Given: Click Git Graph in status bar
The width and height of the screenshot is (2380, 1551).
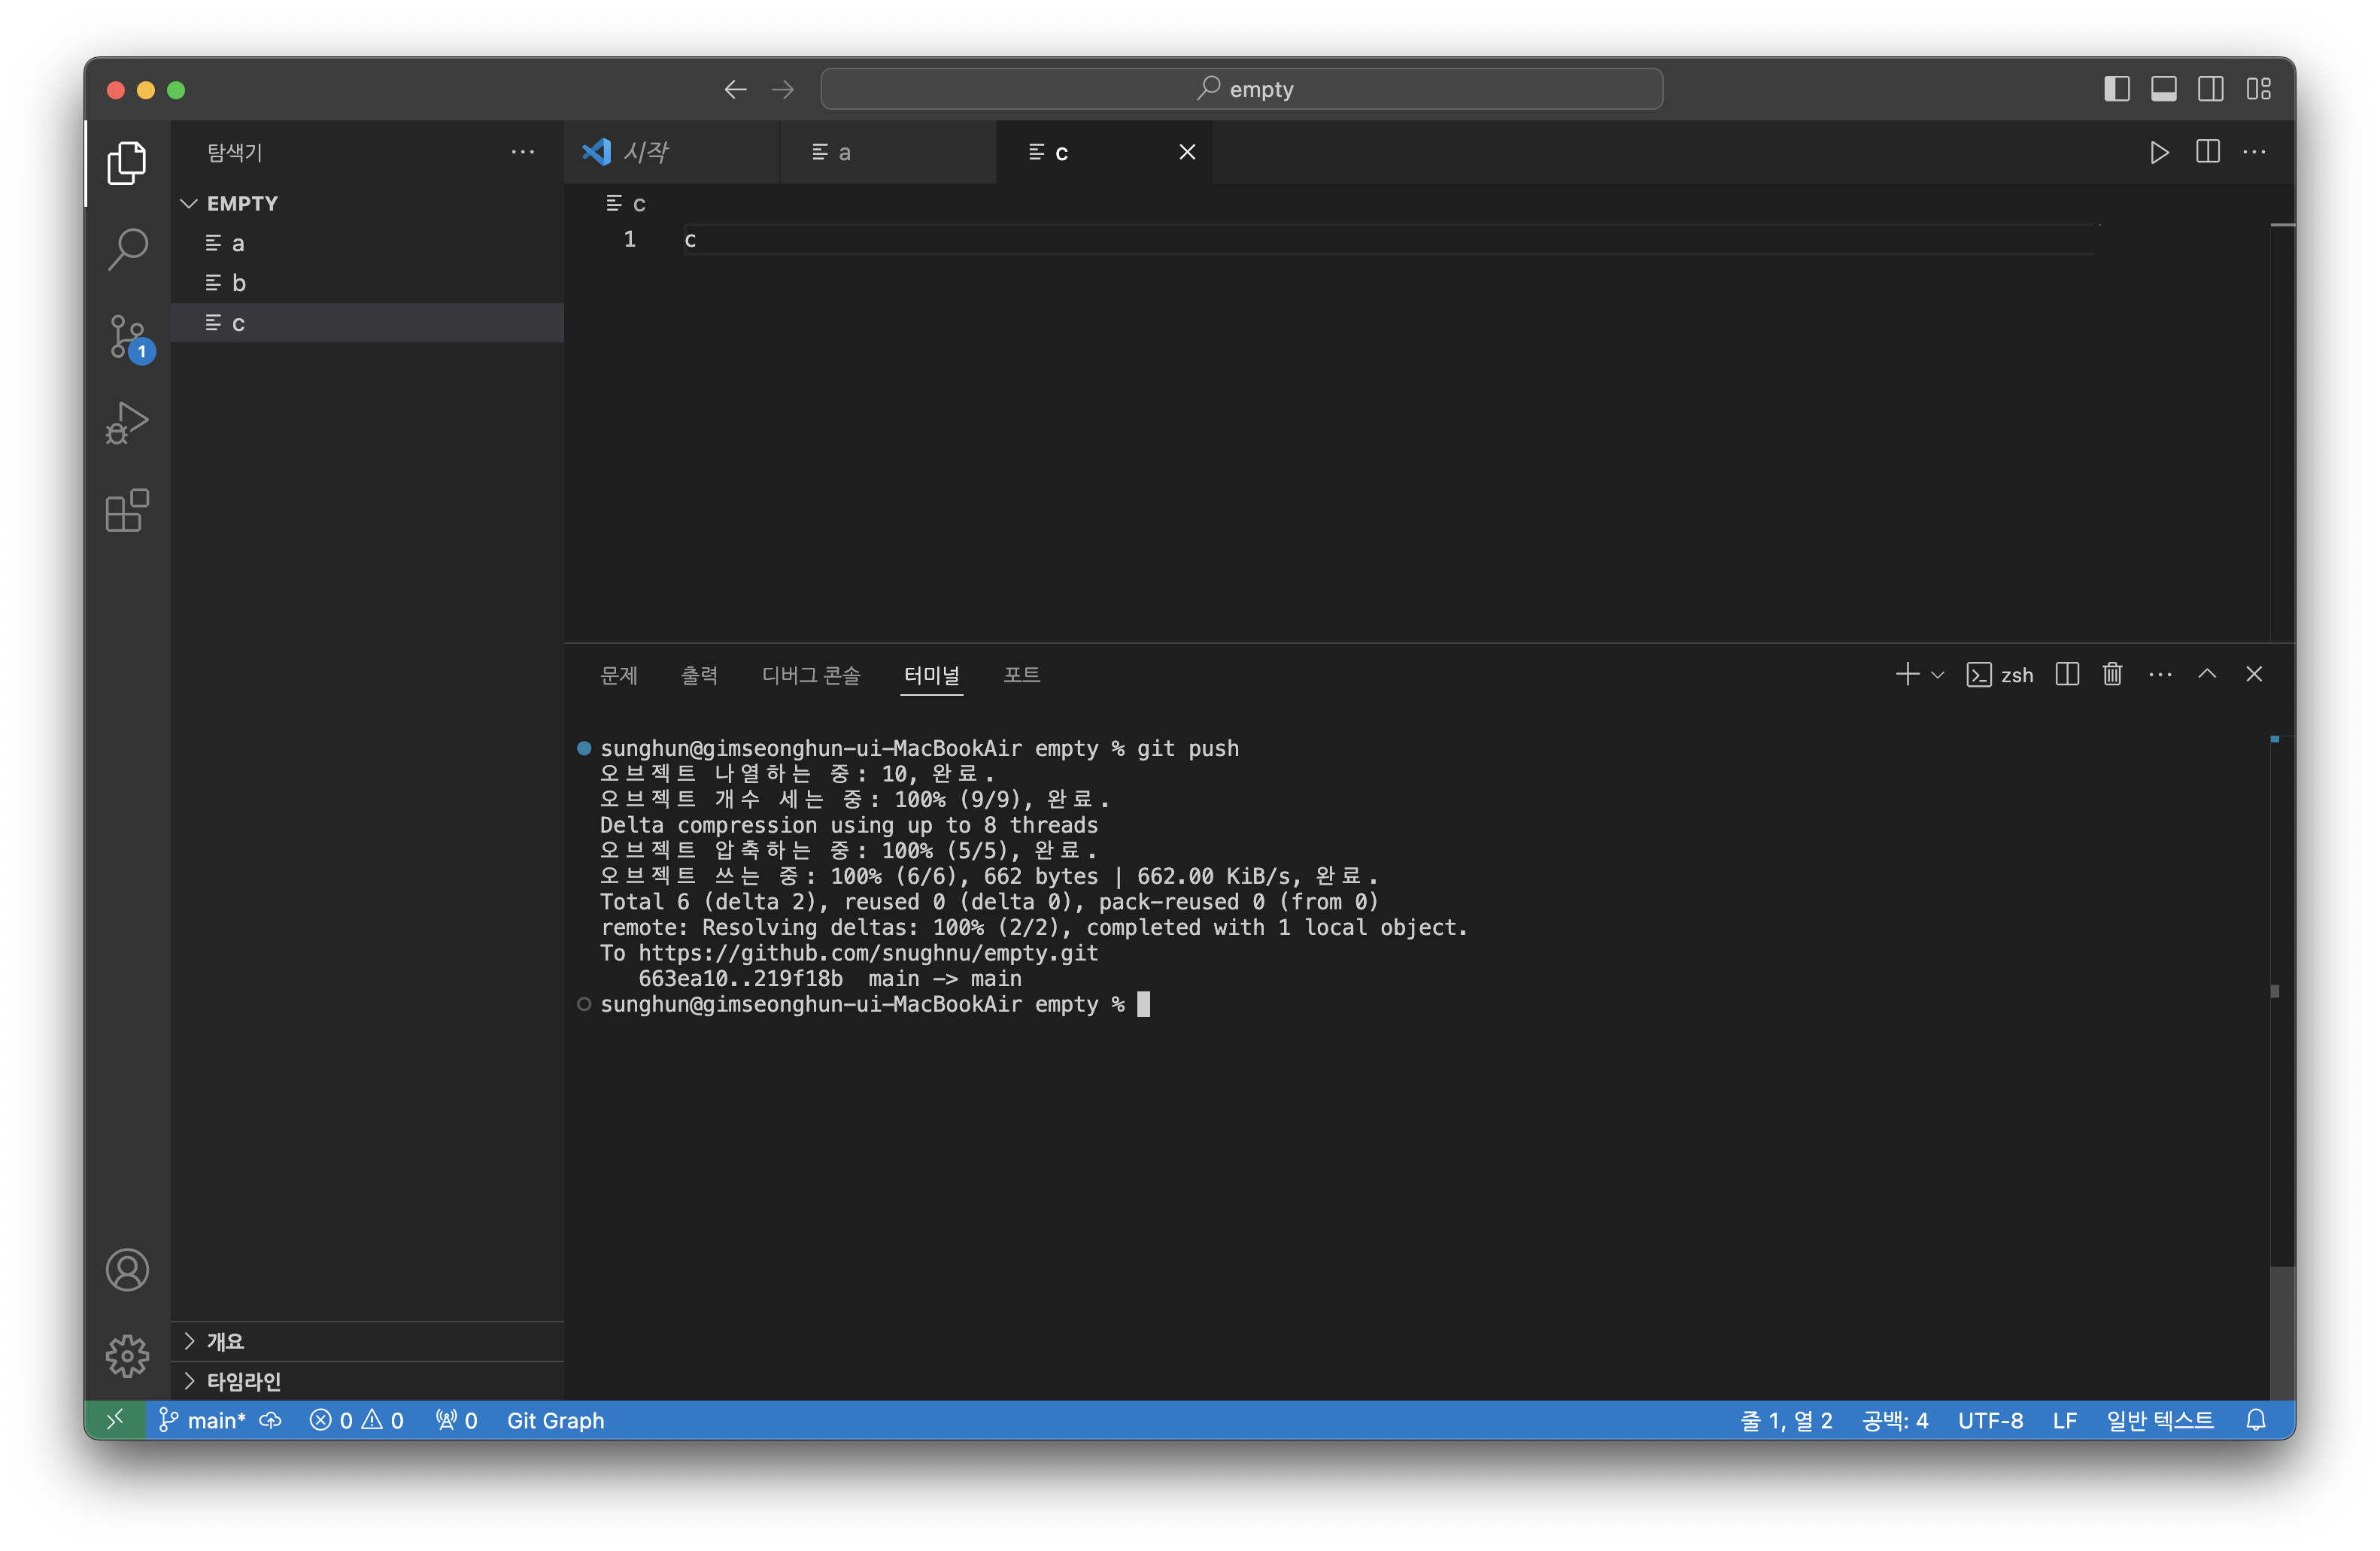Looking at the screenshot, I should [x=555, y=1421].
